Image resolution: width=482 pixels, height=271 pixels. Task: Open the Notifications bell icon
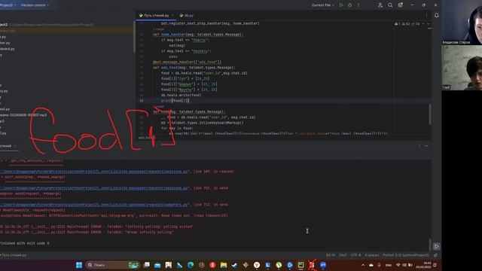[437, 15]
